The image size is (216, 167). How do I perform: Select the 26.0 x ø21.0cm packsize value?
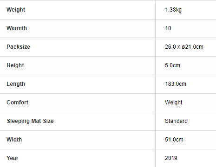point(184,47)
